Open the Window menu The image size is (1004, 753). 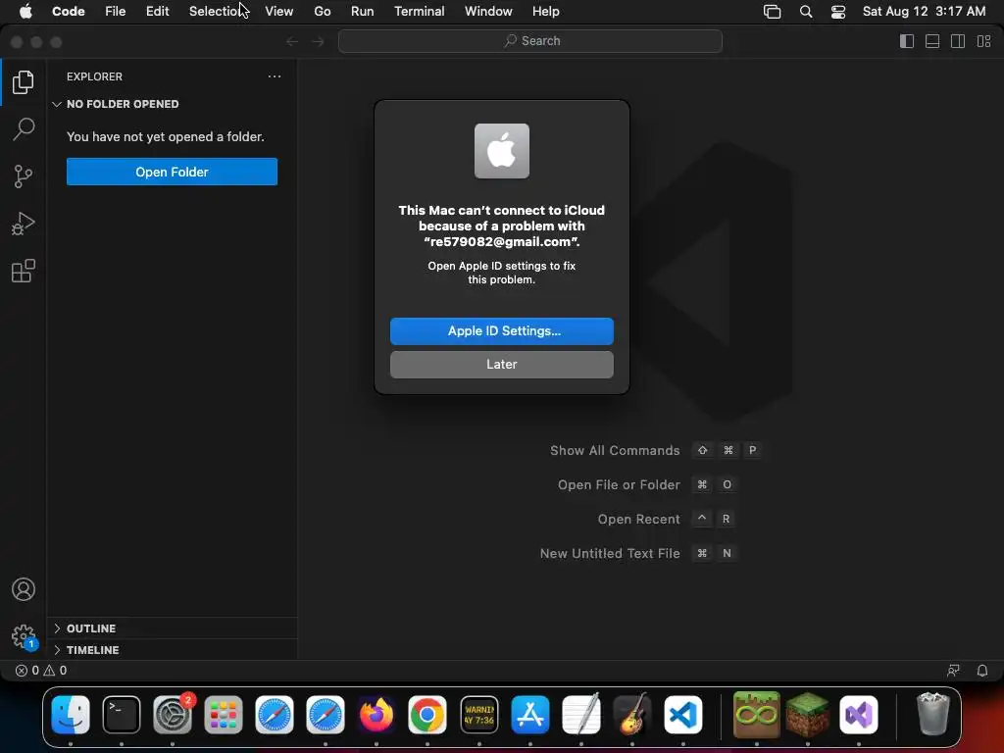click(488, 12)
